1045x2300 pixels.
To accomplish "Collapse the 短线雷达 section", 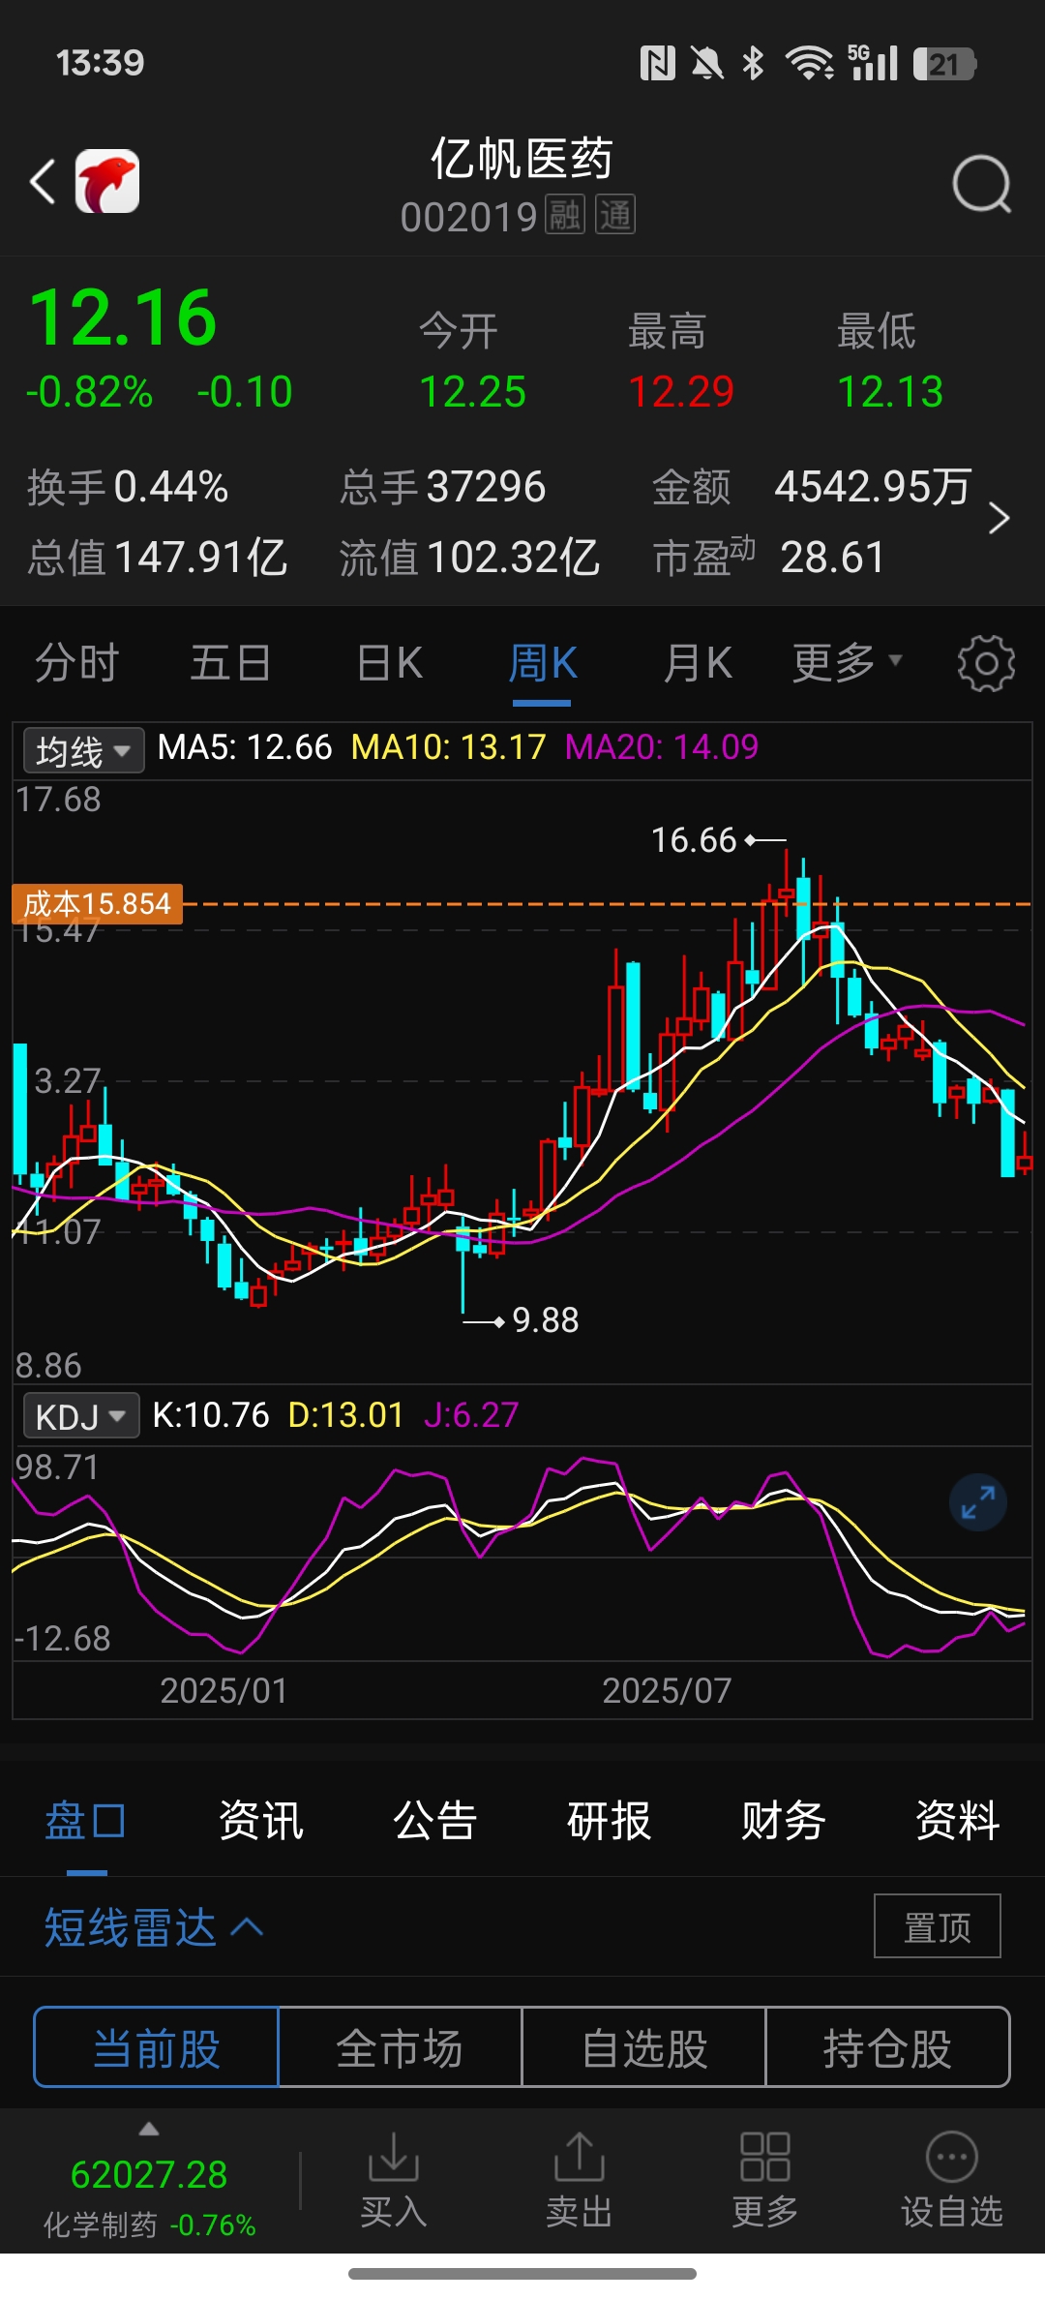I will pyautogui.click(x=153, y=1927).
